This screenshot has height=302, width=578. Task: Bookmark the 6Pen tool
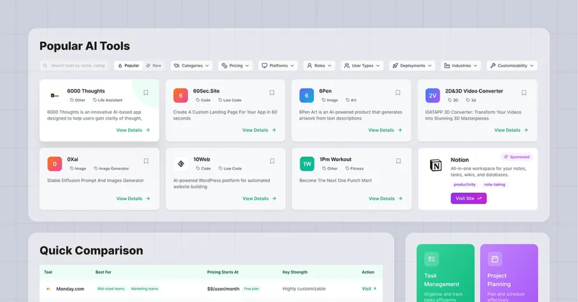point(398,93)
